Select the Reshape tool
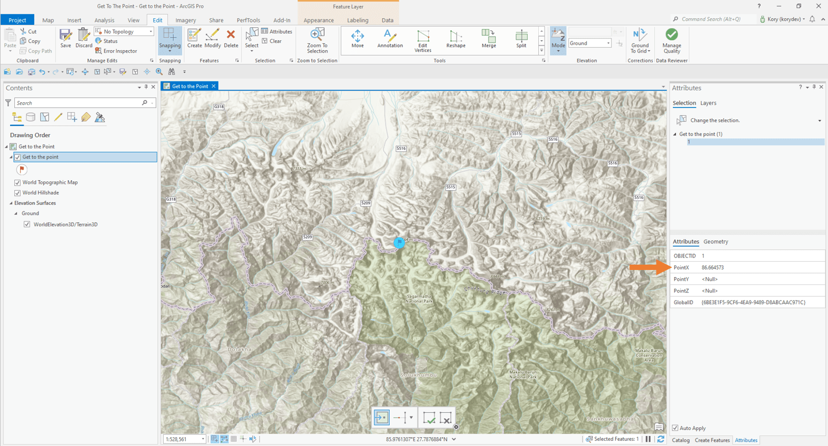Screen dimensions: 828x446 455,38
